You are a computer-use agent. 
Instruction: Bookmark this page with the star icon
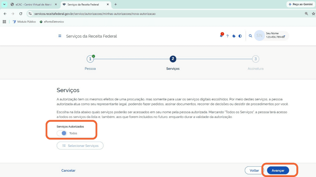pos(314,14)
